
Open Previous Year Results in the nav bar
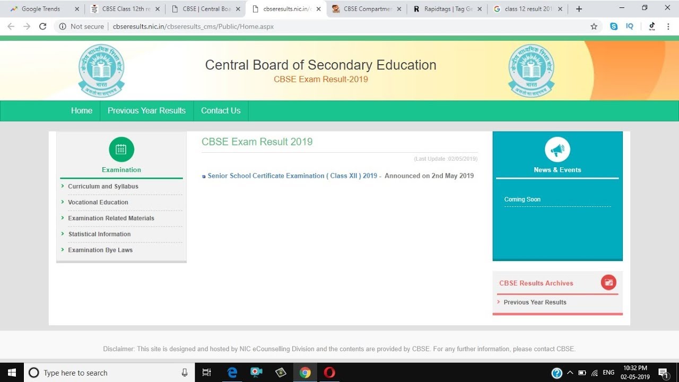click(146, 110)
